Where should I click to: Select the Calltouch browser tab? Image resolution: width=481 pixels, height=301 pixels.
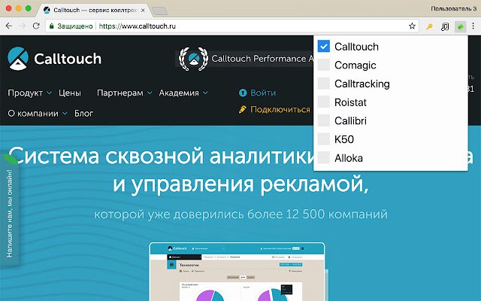[95, 10]
